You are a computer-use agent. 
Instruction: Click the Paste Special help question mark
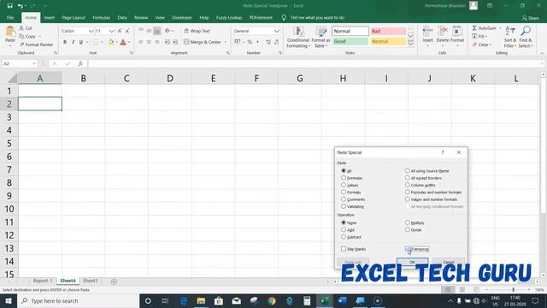tap(443, 152)
